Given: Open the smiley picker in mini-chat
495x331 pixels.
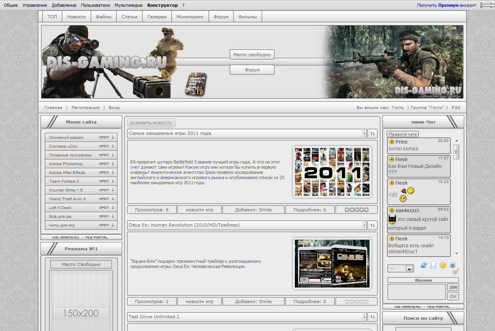Looking at the screenshot, I should (443, 265).
